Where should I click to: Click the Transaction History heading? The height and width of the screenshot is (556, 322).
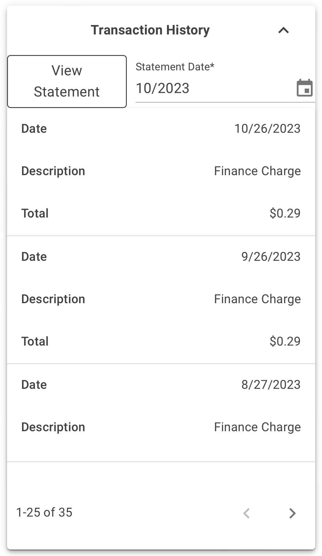click(x=150, y=30)
